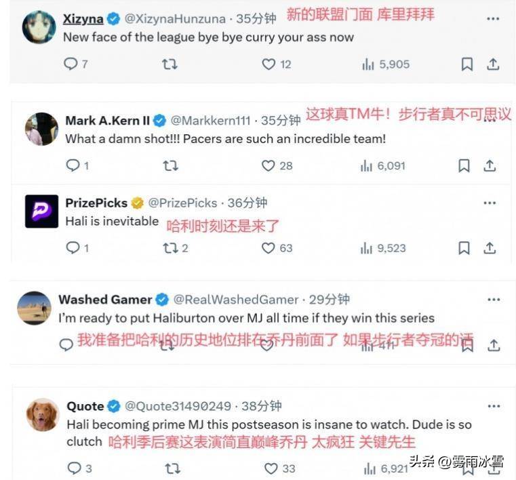Like the Xizyna tweet about Curry
Image resolution: width=516 pixels, height=480 pixels.
269,64
